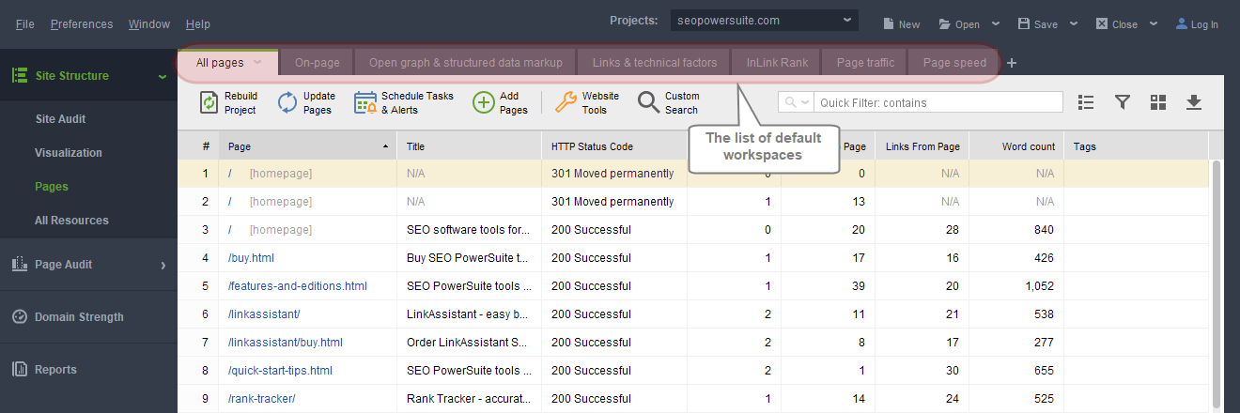Expand the Page Audit section chevron
The image size is (1240, 413).
tap(163, 265)
